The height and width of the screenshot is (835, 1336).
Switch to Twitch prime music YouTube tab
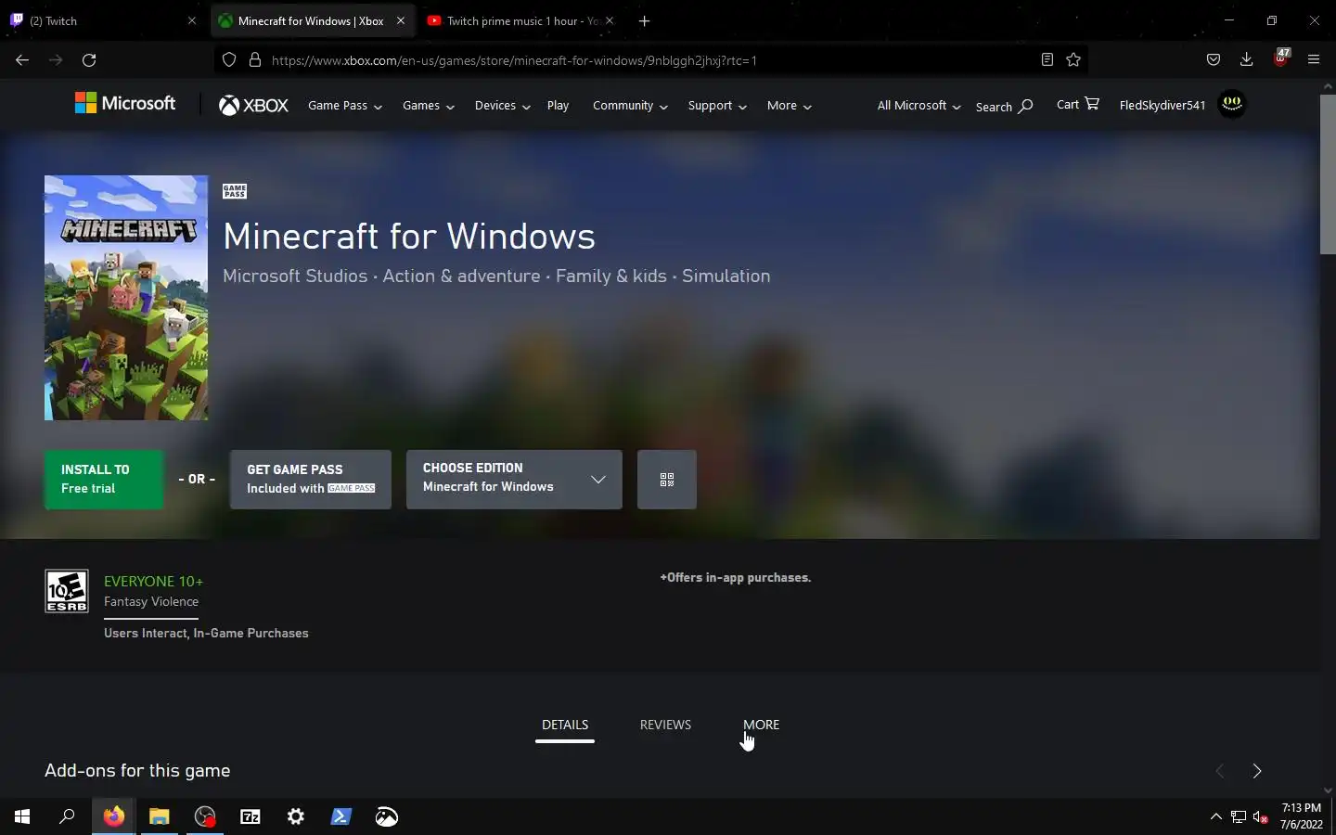(520, 20)
